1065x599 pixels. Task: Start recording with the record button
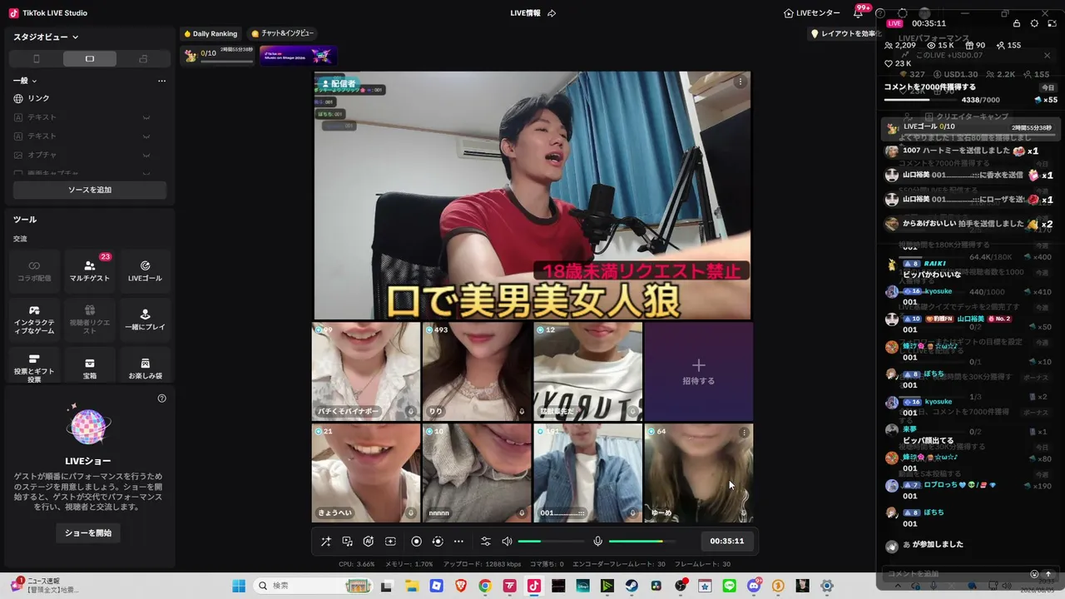coord(417,542)
